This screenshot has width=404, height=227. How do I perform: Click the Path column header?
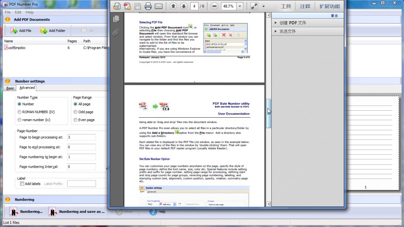pos(95,41)
